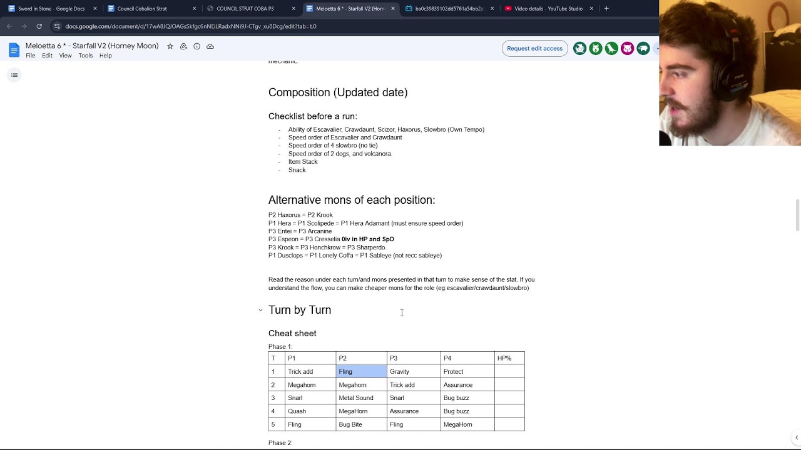Open the Help menu
The width and height of the screenshot is (801, 450).
106,56
